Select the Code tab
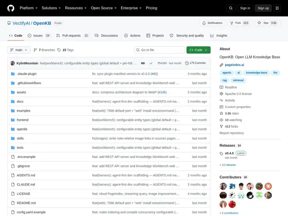This screenshot has width=288, height=216. click(16, 36)
